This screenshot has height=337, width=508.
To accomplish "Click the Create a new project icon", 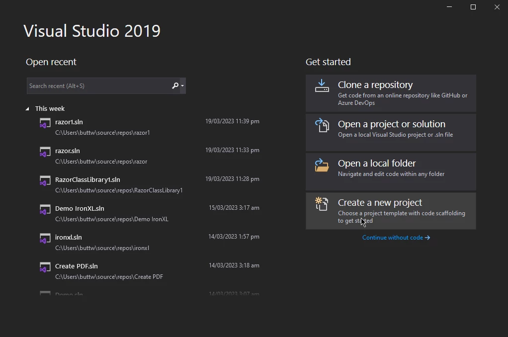I will tap(322, 204).
